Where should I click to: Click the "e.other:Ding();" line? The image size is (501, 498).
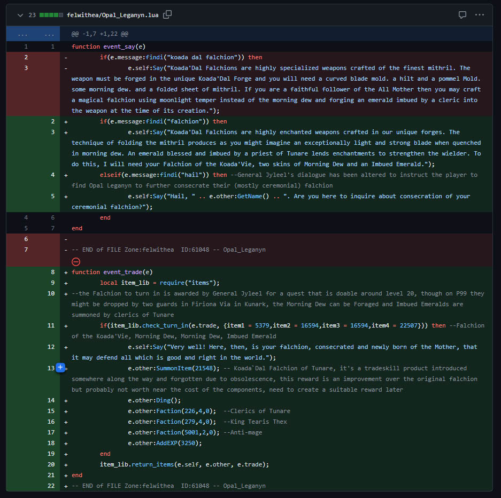(x=155, y=400)
